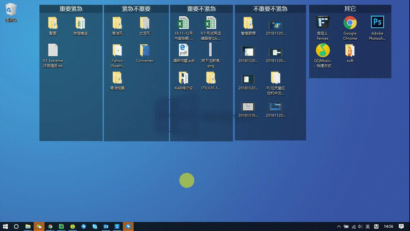The image size is (410, 231).
Task: Select the 微信推送 folder icon
Action: pos(80,23)
